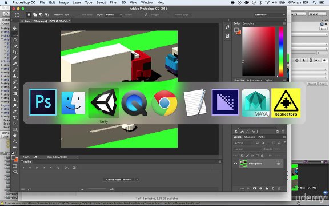329x206 pixels.
Task: Click the hue spectrum slider
Action: click(281, 51)
